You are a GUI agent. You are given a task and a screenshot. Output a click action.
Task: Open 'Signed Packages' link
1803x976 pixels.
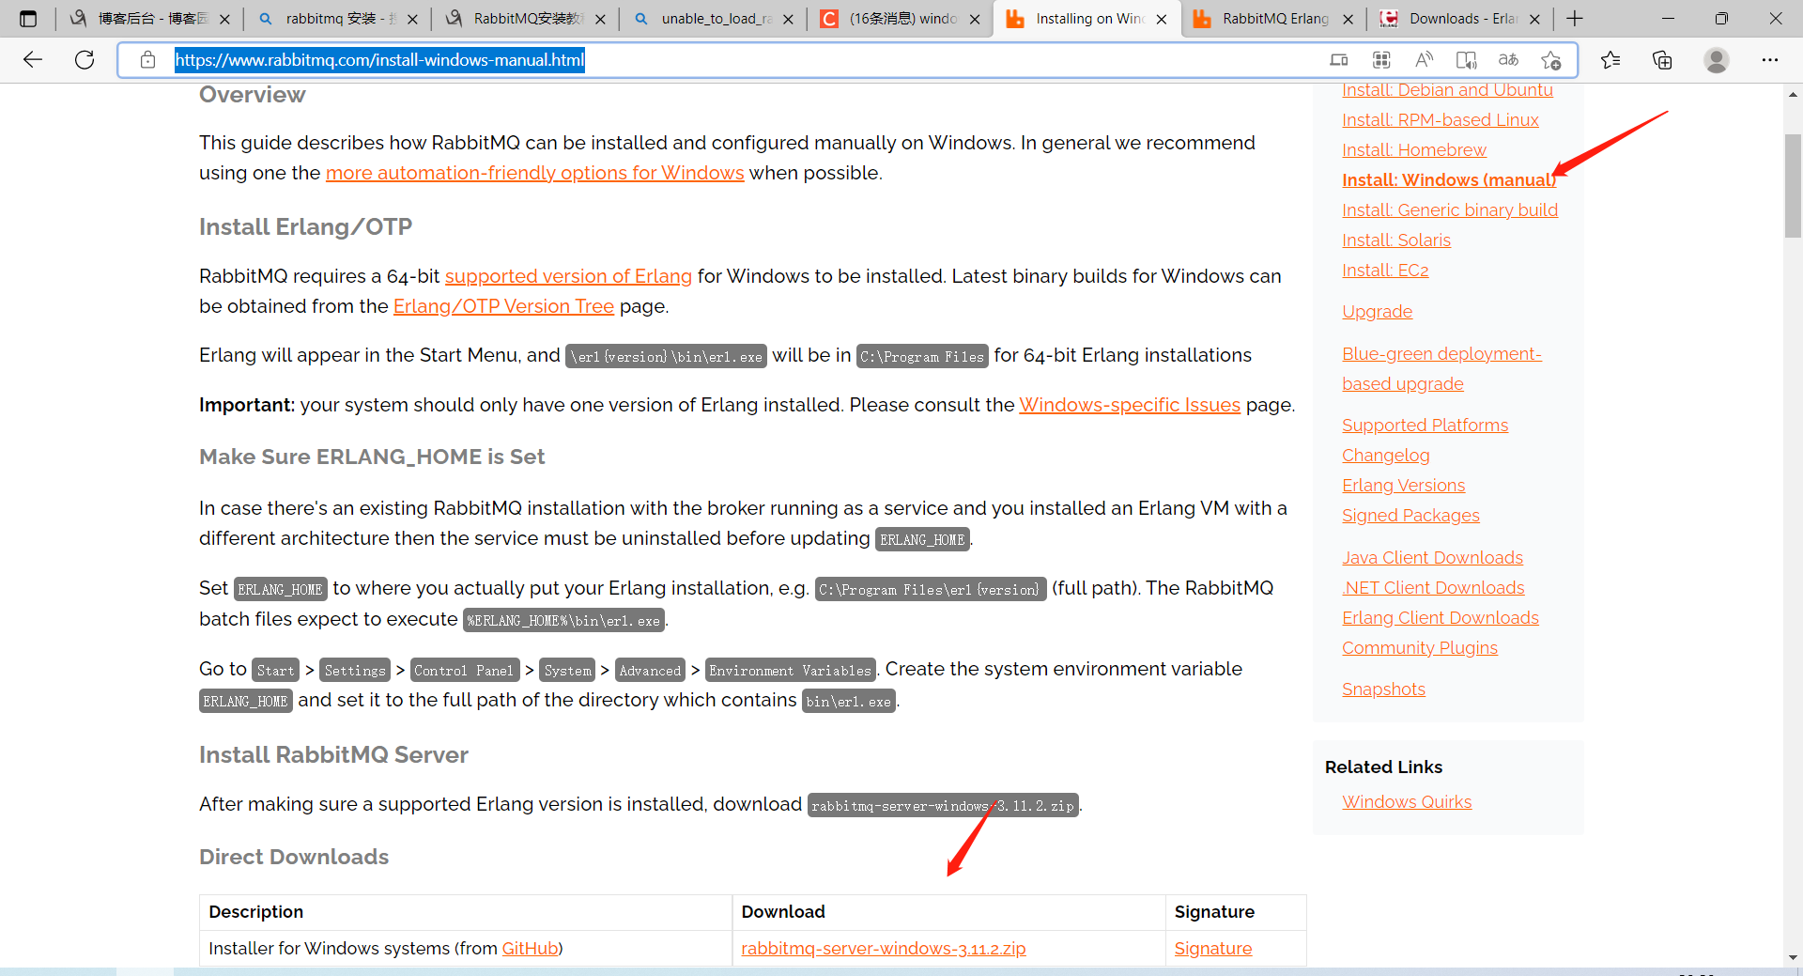(x=1410, y=516)
